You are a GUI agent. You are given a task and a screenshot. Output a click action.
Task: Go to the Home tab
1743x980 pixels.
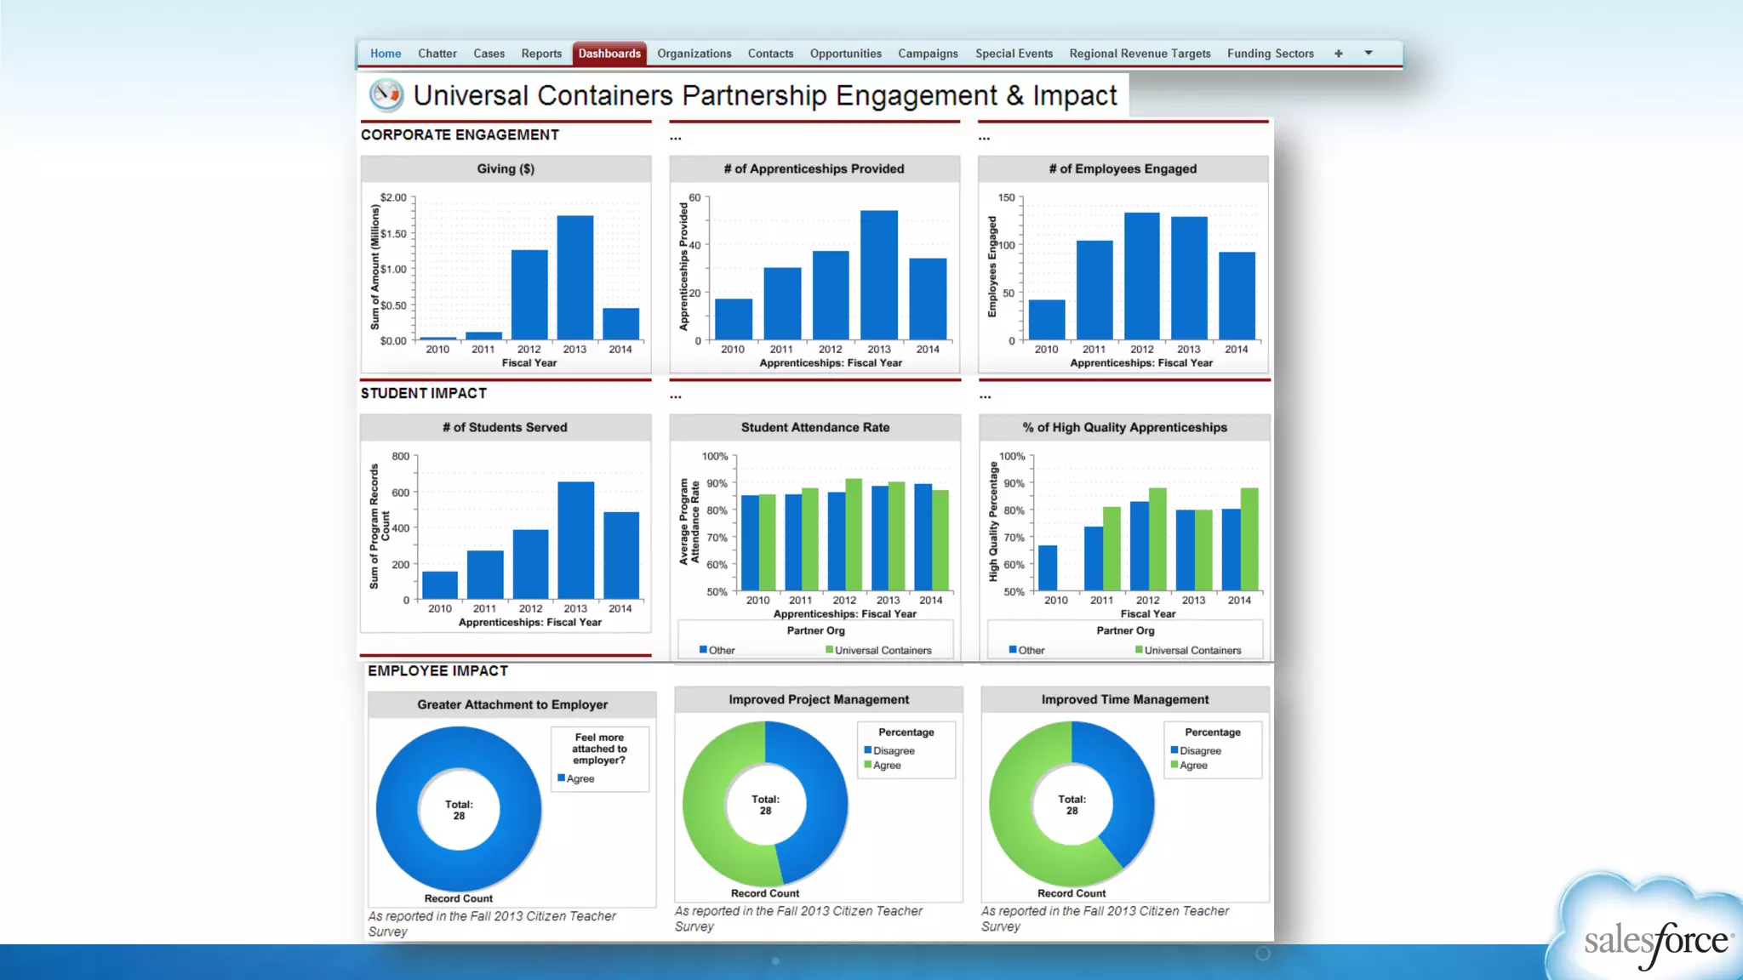pos(386,54)
